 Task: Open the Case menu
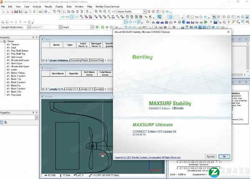(27, 7)
